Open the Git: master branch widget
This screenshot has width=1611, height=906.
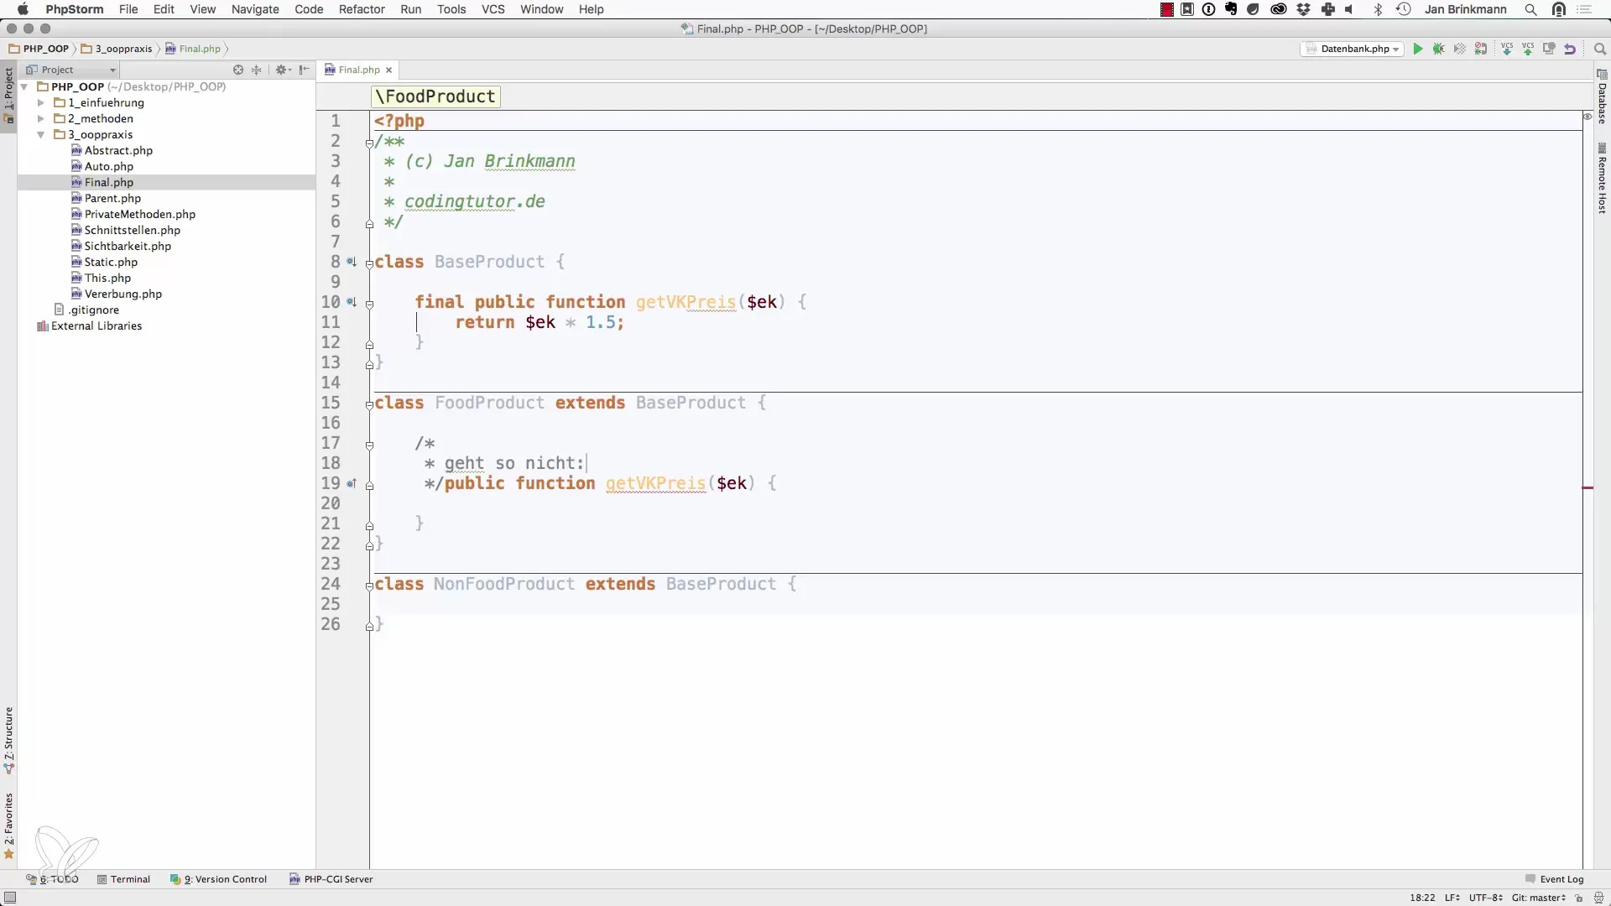coord(1539,898)
